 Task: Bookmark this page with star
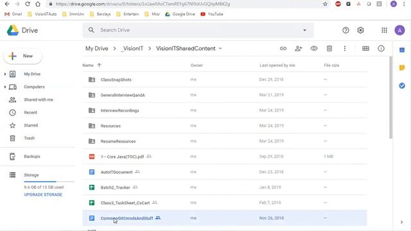pos(325,4)
